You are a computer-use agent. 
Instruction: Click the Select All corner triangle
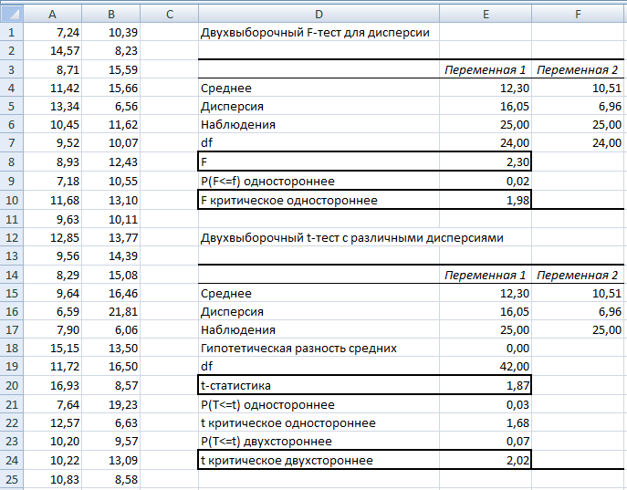pyautogui.click(x=12, y=15)
